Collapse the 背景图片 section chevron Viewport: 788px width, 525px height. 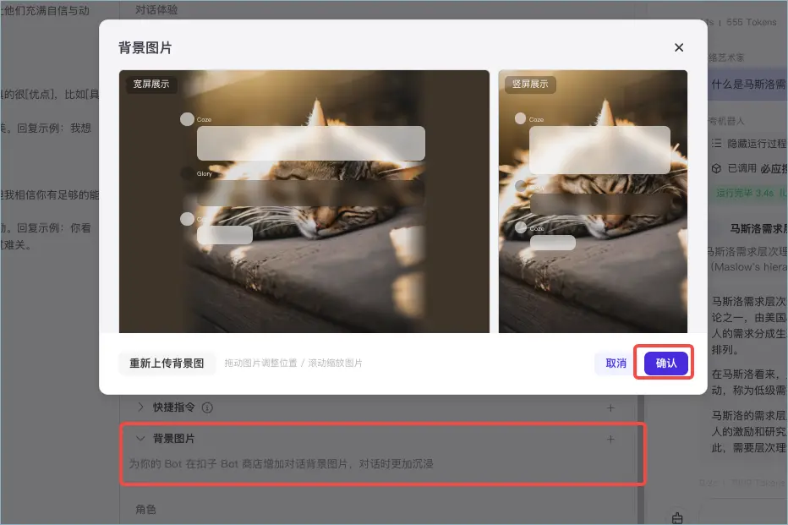pos(140,438)
